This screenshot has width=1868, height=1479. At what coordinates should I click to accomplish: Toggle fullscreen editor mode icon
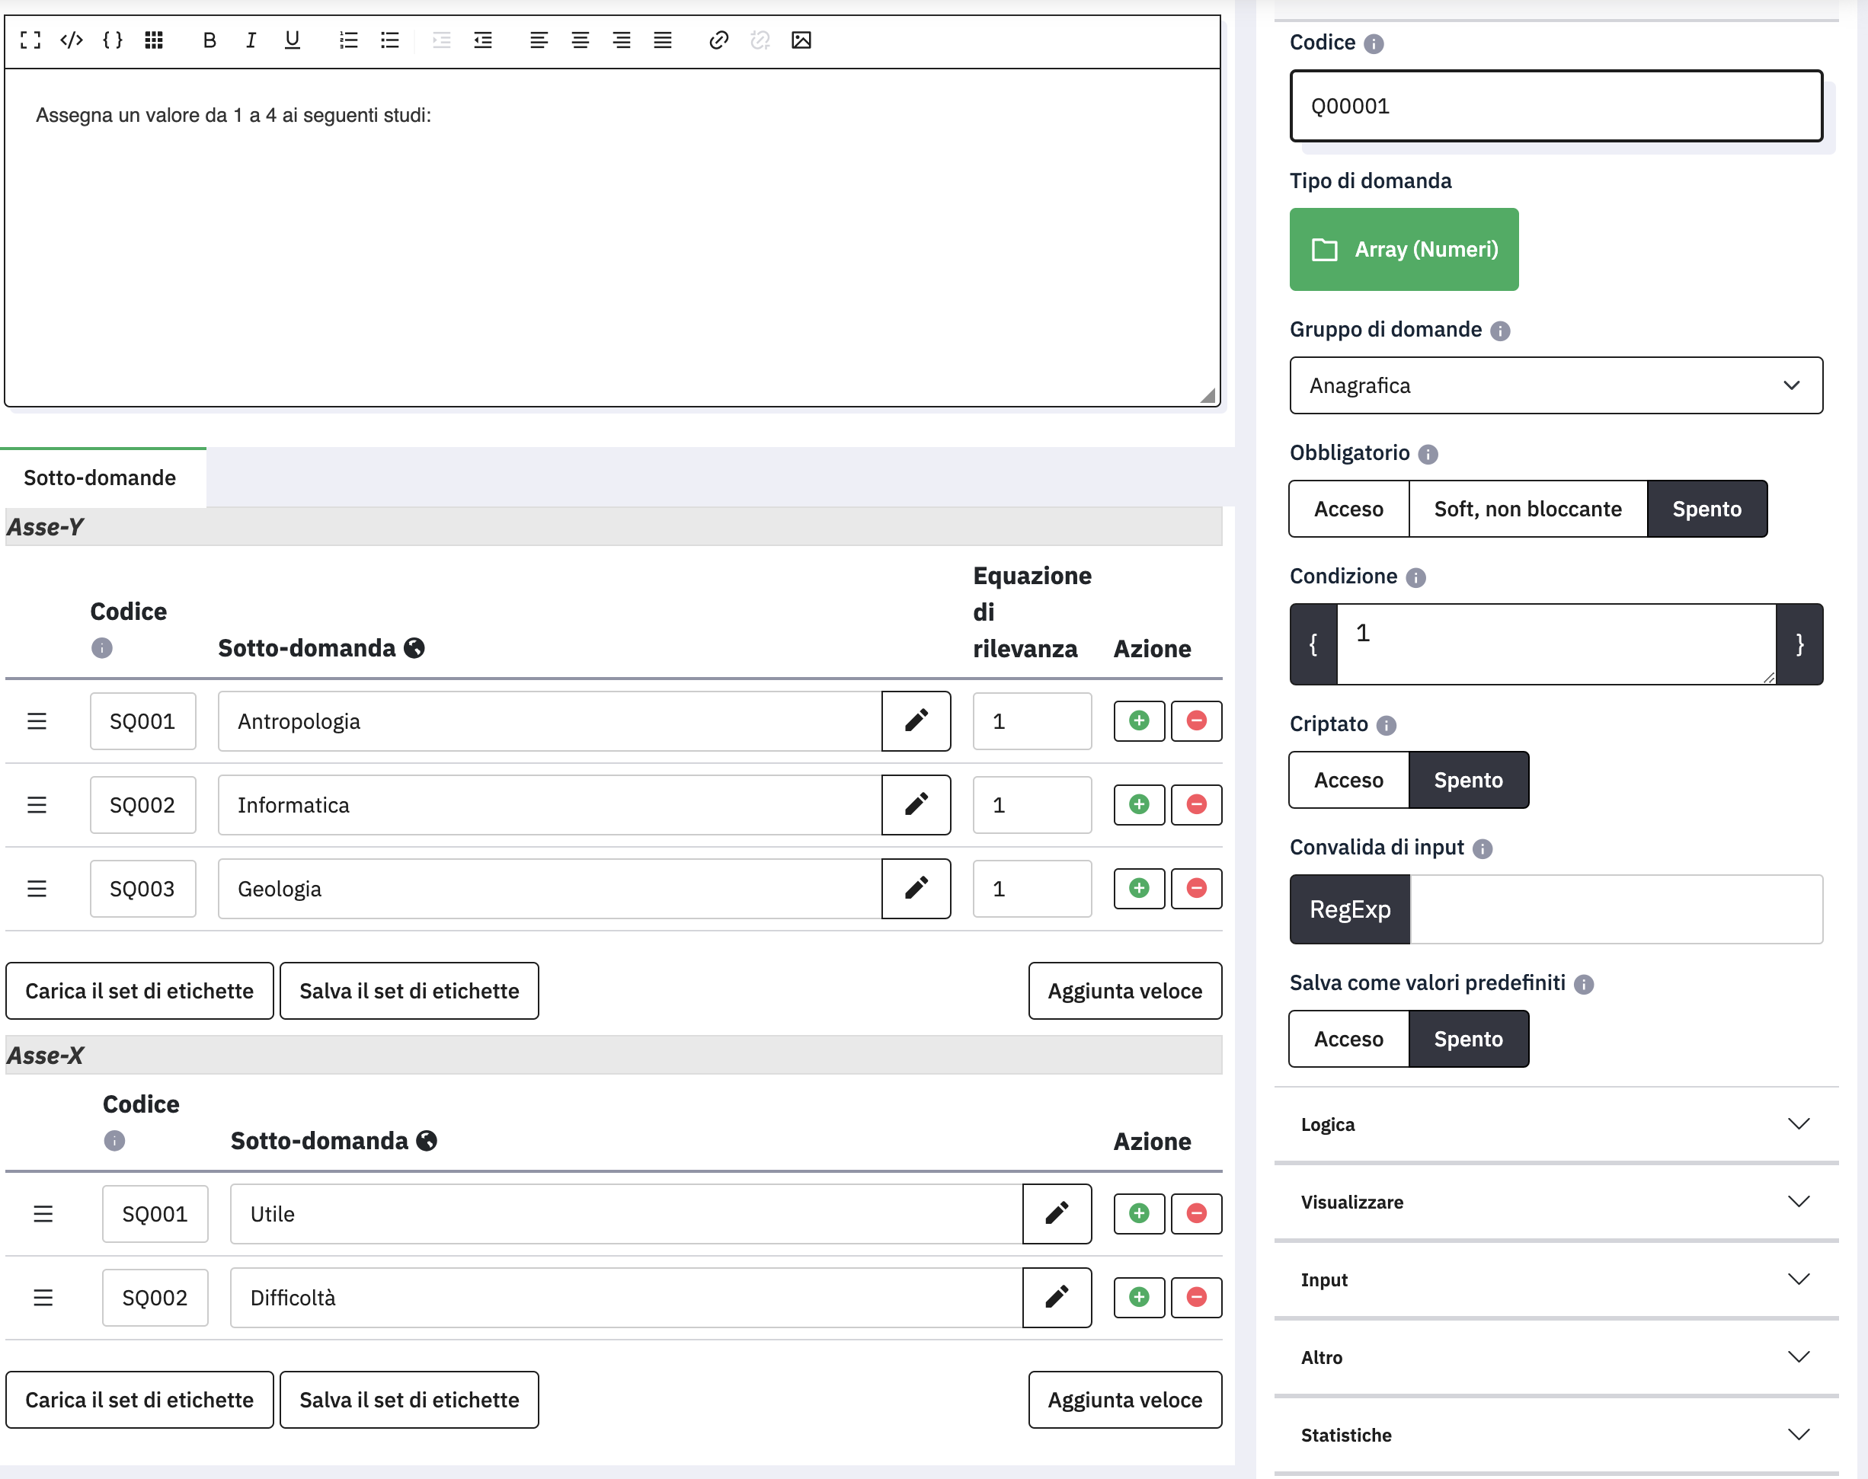(x=30, y=40)
